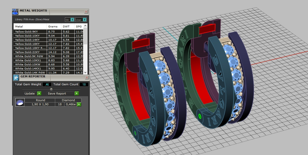Click green arrow next to 0,46tw
The image size is (308, 155).
(79, 105)
